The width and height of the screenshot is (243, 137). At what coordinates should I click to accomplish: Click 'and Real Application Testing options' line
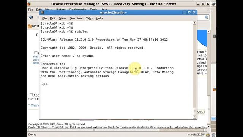pos(74,76)
